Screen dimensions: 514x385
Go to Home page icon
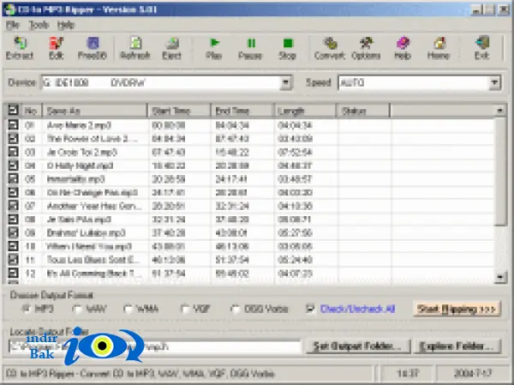point(439,48)
